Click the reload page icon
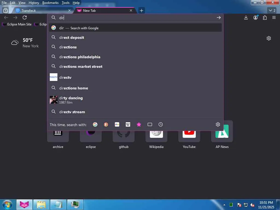The image size is (280, 210). coord(25,17)
